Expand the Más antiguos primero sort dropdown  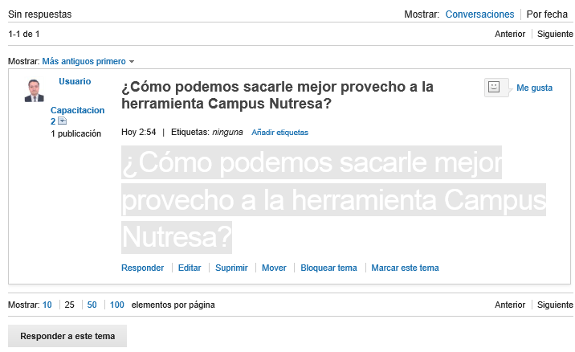click(x=88, y=61)
